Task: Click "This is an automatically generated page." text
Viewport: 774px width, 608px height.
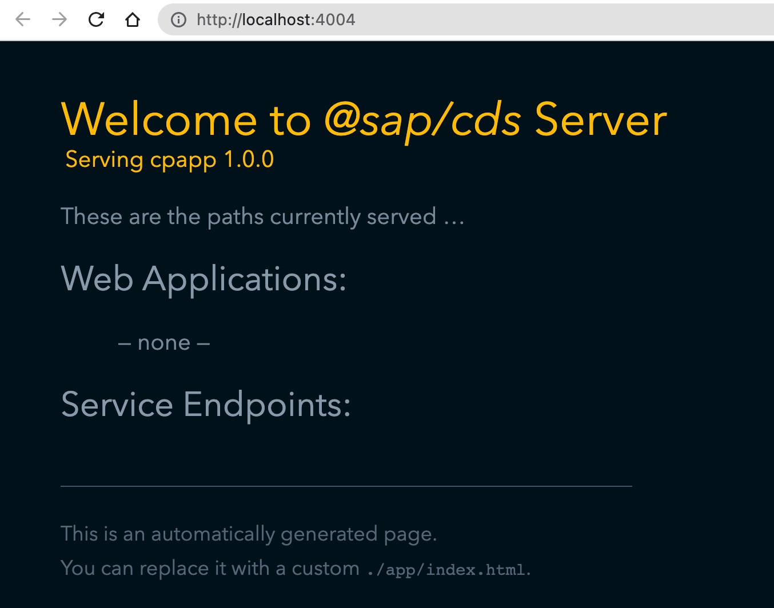Action: coord(249,534)
